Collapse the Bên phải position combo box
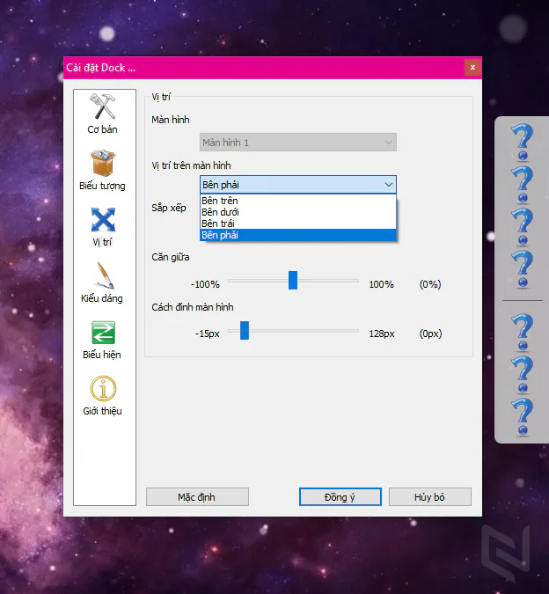549x594 pixels. tap(298, 185)
